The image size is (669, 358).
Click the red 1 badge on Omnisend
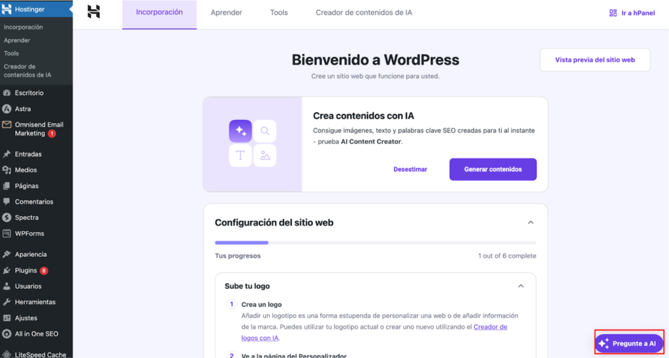[x=52, y=134]
